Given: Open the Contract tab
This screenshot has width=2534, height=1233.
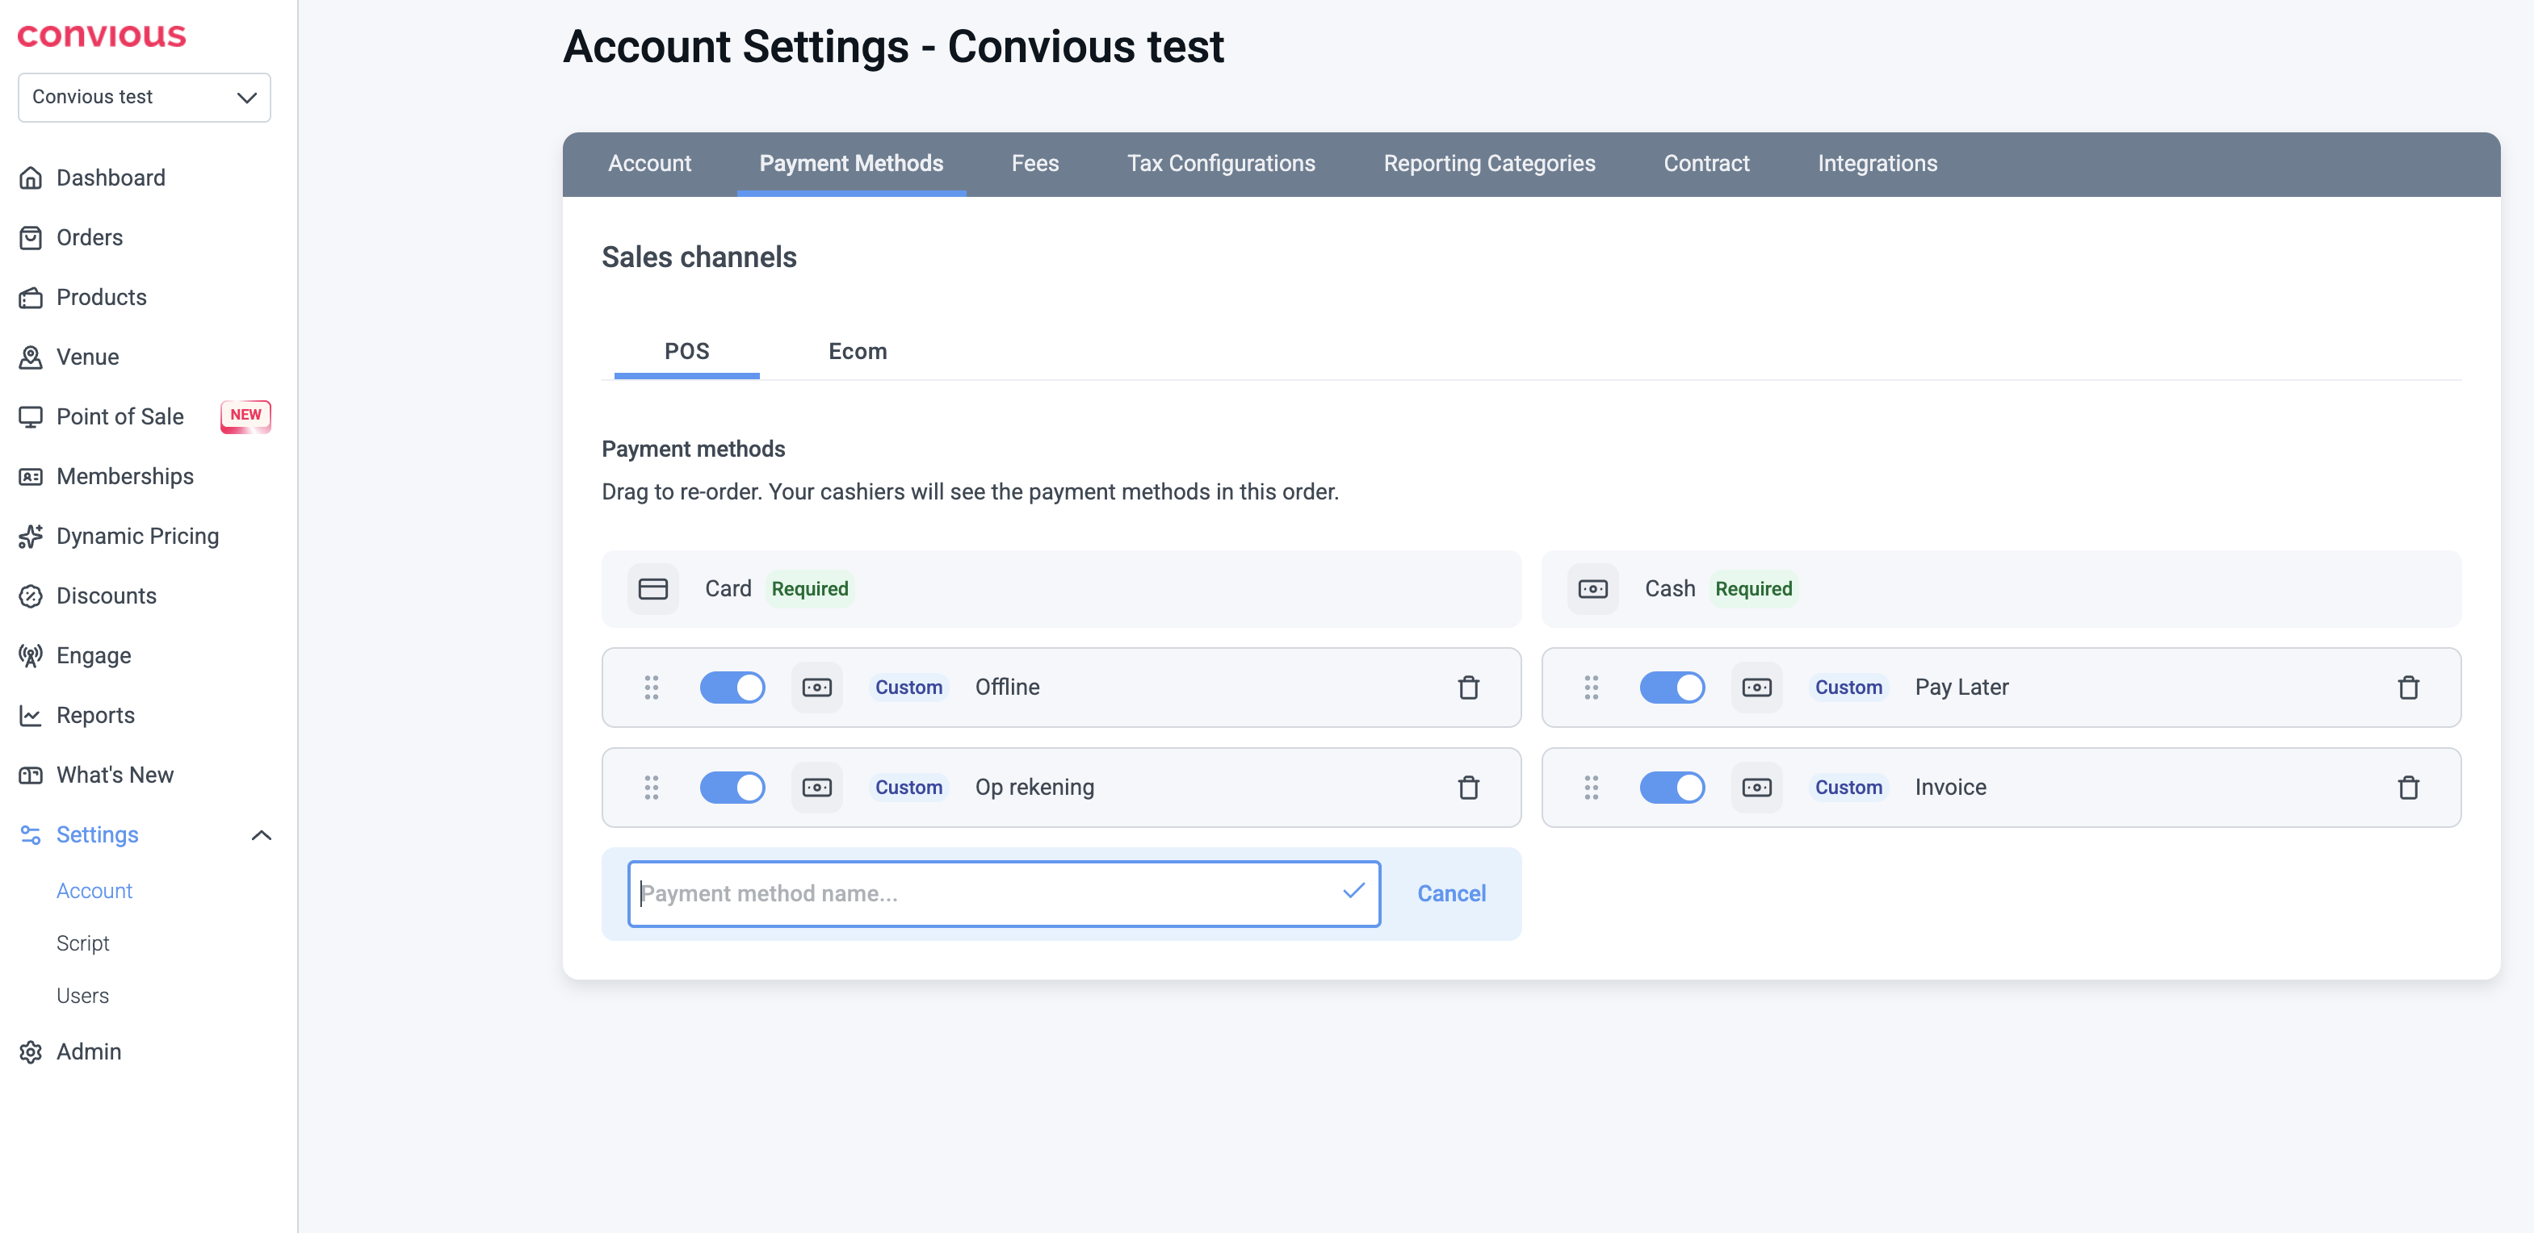Looking at the screenshot, I should click(1705, 163).
